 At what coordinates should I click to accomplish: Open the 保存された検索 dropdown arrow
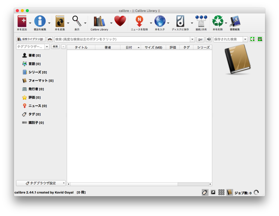click(x=245, y=39)
